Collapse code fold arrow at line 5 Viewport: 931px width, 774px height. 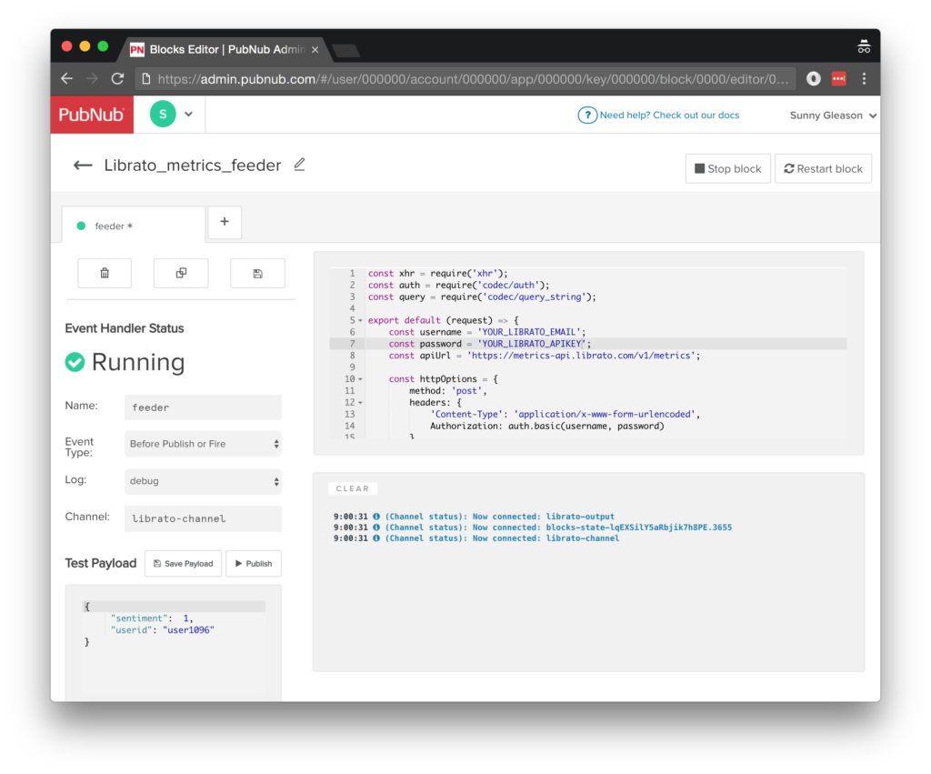coord(360,321)
